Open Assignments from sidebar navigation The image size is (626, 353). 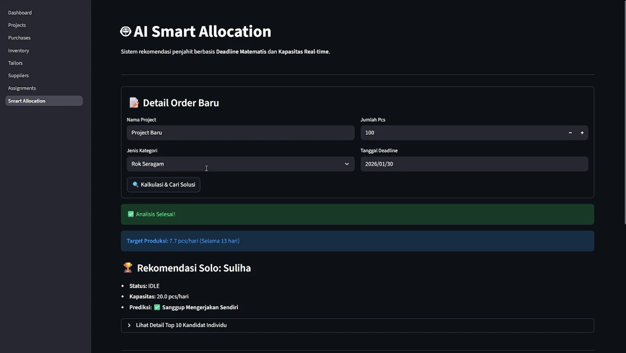[x=22, y=88]
